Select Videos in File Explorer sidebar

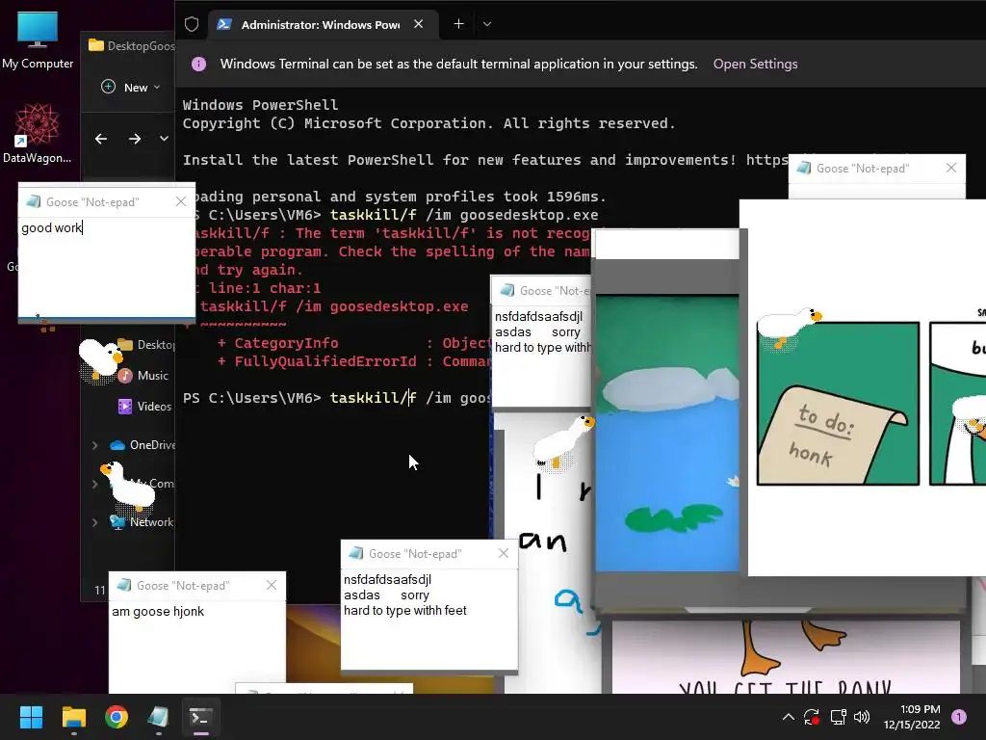point(145,407)
